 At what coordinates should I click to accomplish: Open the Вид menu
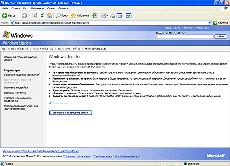tap(26, 9)
